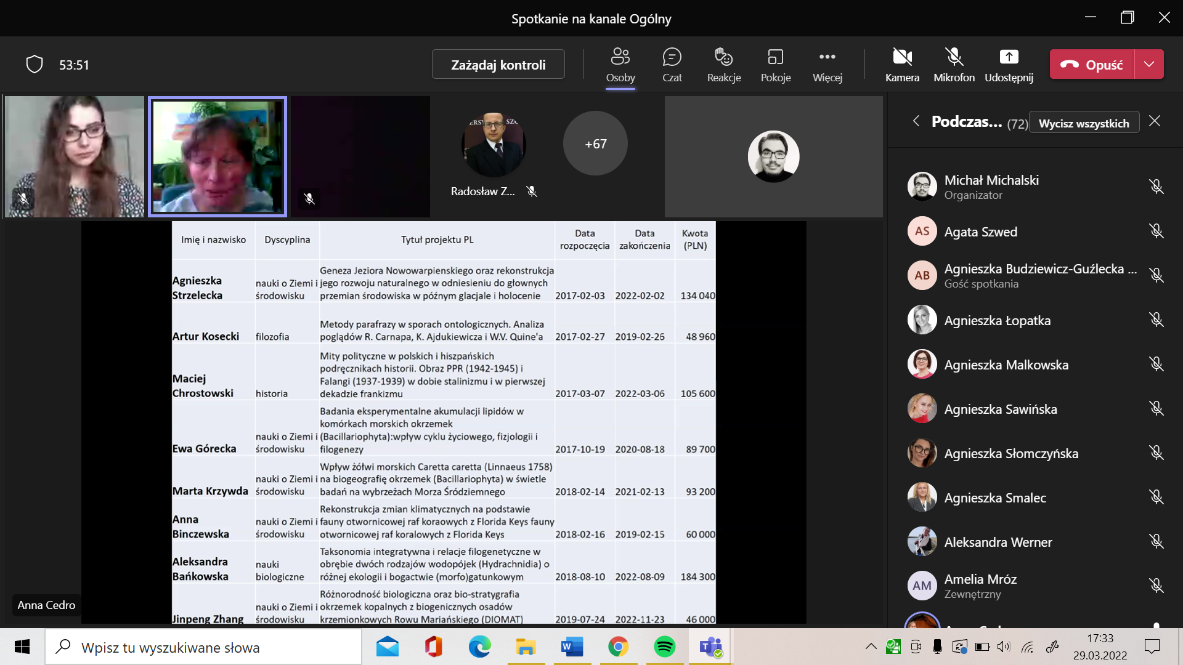Open Spotify from the taskbar

click(x=664, y=647)
